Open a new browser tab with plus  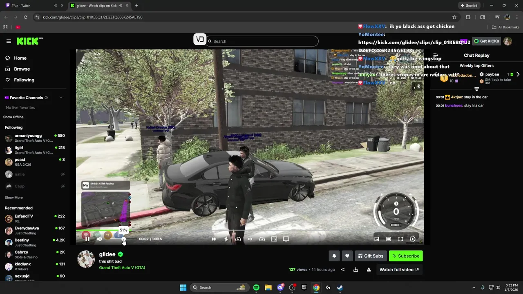click(x=136, y=6)
